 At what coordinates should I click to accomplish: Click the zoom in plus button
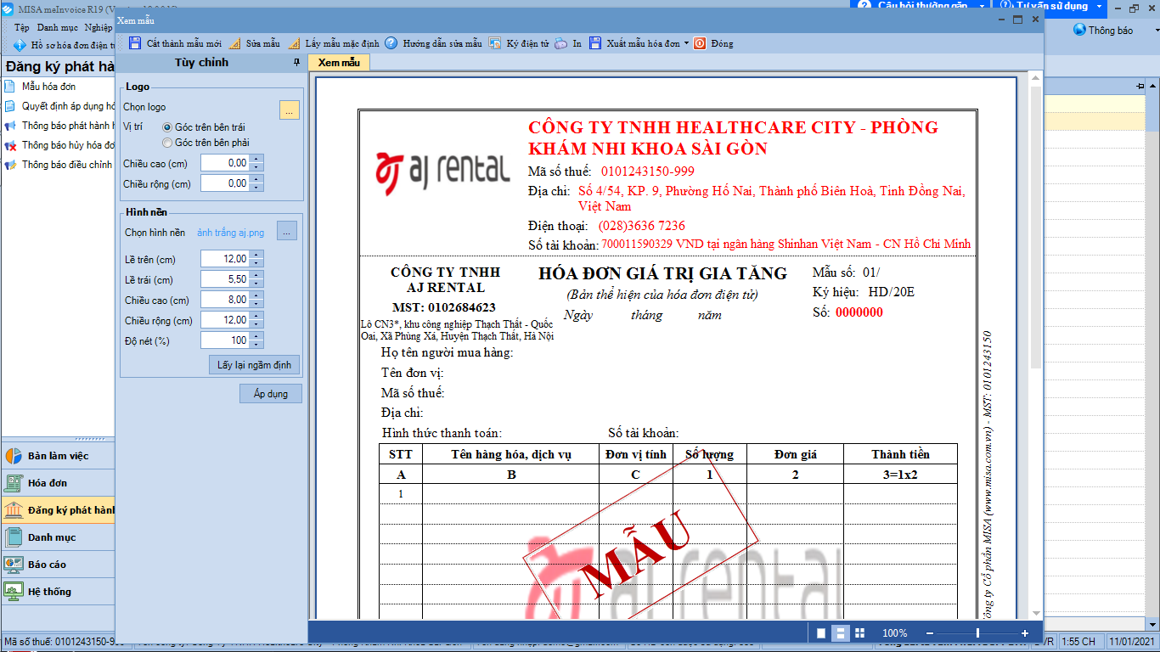[1025, 633]
